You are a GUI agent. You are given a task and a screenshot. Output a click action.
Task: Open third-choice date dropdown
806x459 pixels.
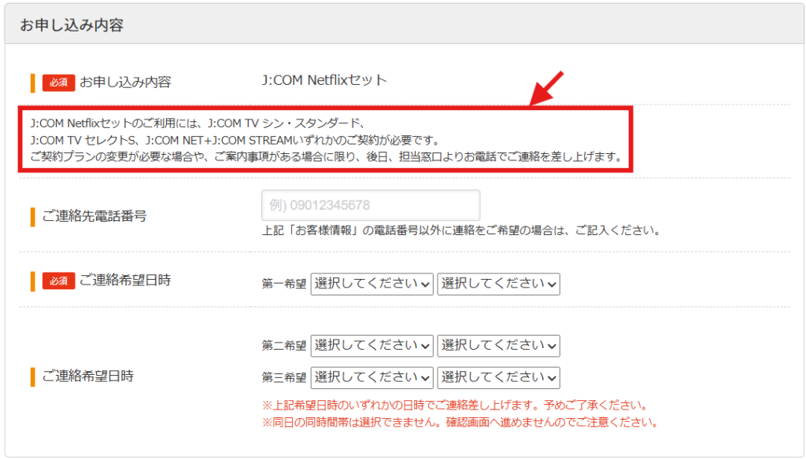click(x=372, y=378)
